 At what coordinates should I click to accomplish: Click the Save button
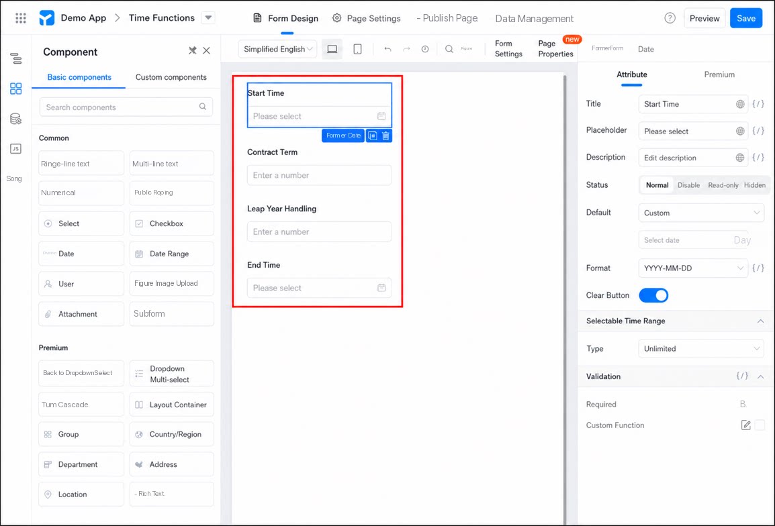[746, 18]
